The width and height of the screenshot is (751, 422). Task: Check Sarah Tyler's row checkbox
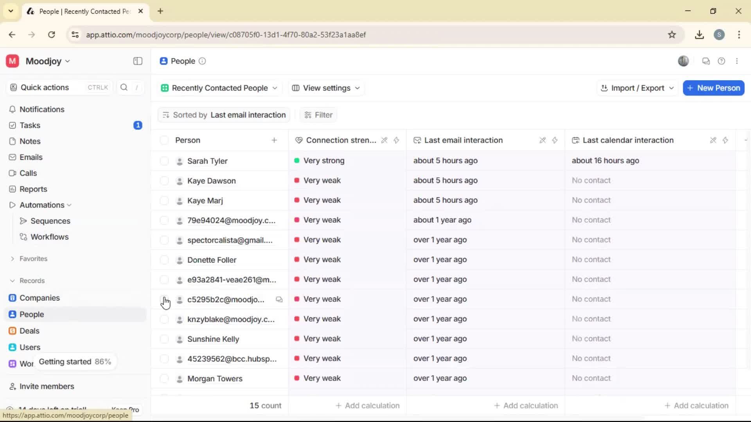coord(164,161)
